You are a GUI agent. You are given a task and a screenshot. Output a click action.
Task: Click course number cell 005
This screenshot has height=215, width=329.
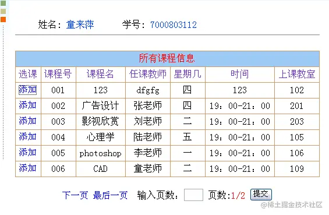pyautogui.click(x=58, y=153)
